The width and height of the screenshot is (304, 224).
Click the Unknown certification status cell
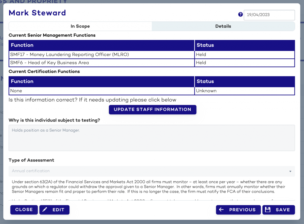point(244,91)
